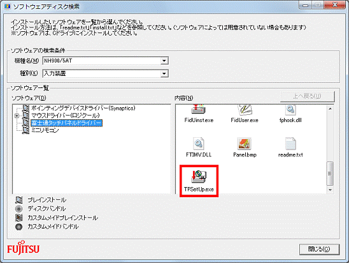Click the icon beside ポインティングデバイスドライバー(Synaptics)
This screenshot has height=263, width=349.
point(26,108)
